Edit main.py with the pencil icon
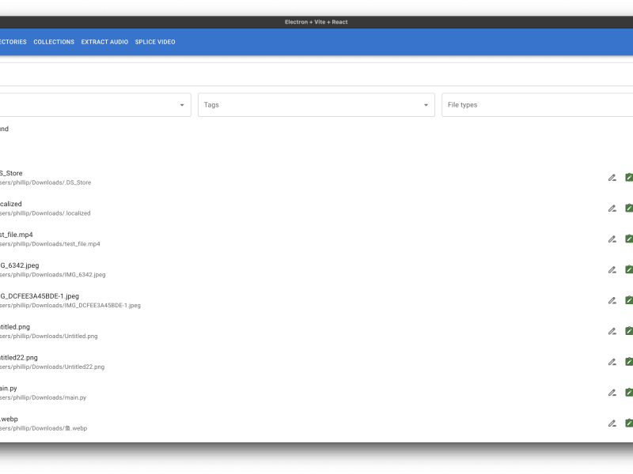Viewport: 633px width, 474px height. coord(612,393)
